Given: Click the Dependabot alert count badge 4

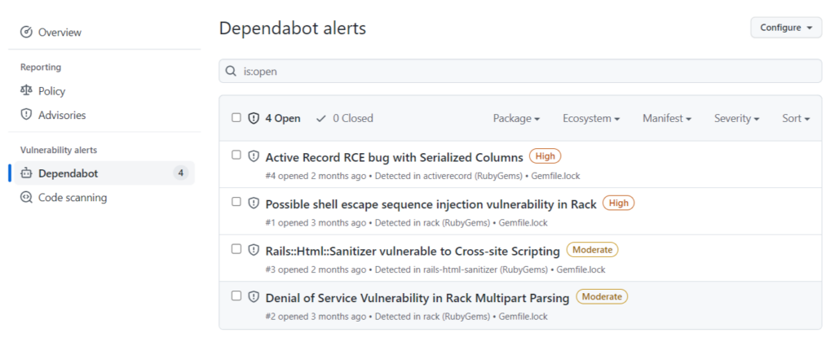Looking at the screenshot, I should pyautogui.click(x=181, y=173).
